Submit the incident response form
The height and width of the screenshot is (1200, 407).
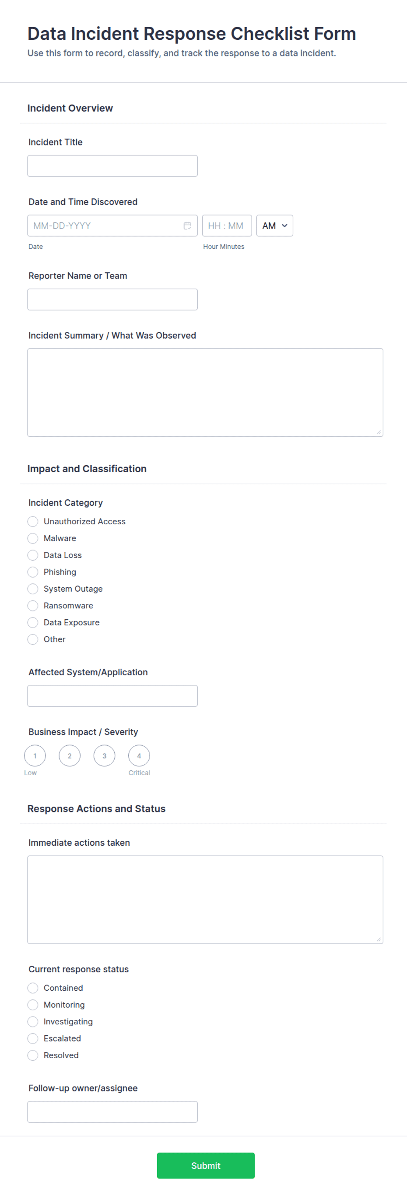click(x=206, y=1165)
